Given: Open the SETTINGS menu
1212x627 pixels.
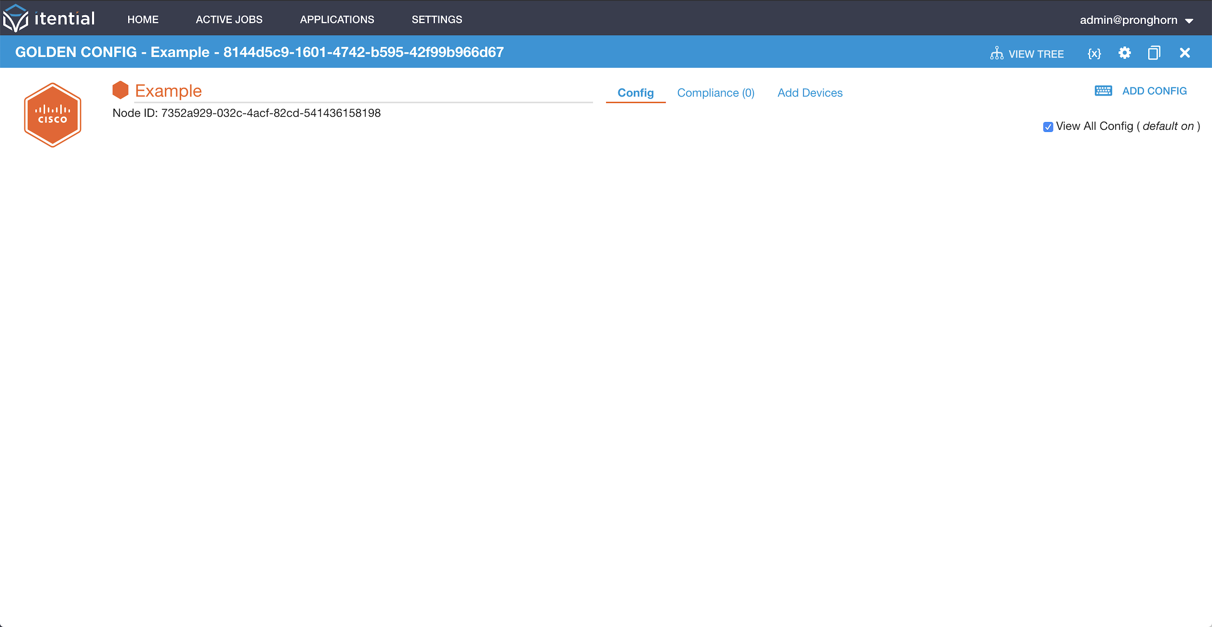Looking at the screenshot, I should (437, 20).
